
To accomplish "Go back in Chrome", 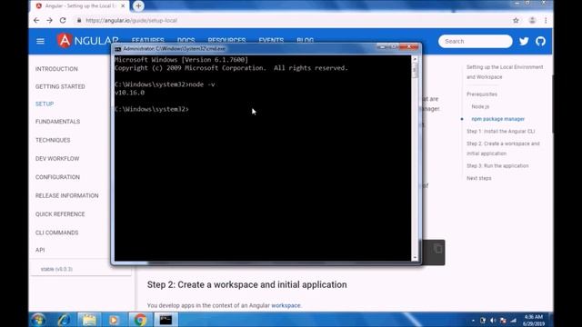I will point(36,20).
